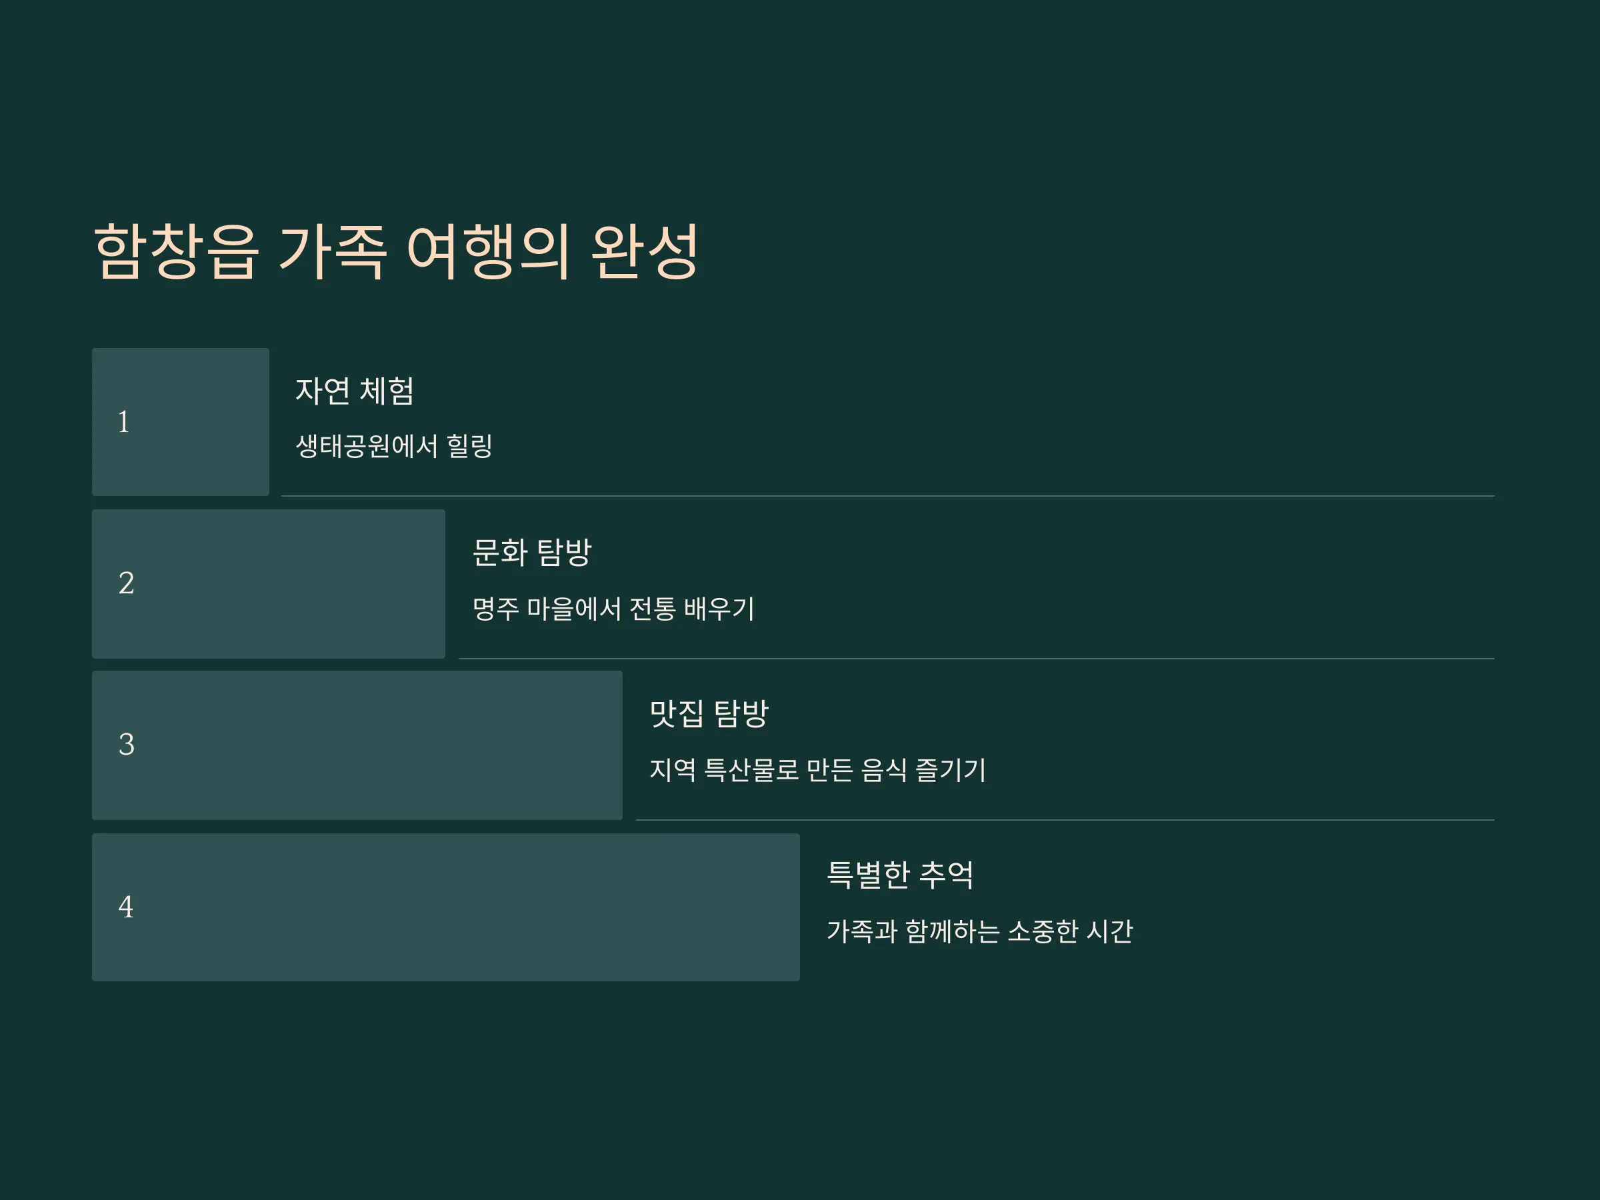Click the divider line under 생태공원에서 힐링
The height and width of the screenshot is (1200, 1600).
coord(887,496)
